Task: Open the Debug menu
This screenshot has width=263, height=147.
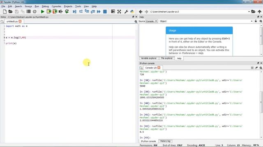Action: coord(45,7)
